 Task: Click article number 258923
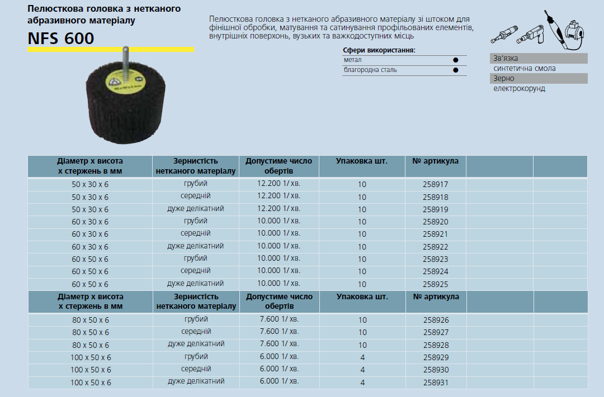click(x=435, y=259)
